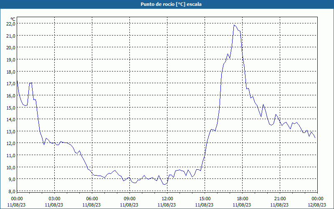Click the 9,0 y-axis label
Screen dimensions: 334x209
12,179
